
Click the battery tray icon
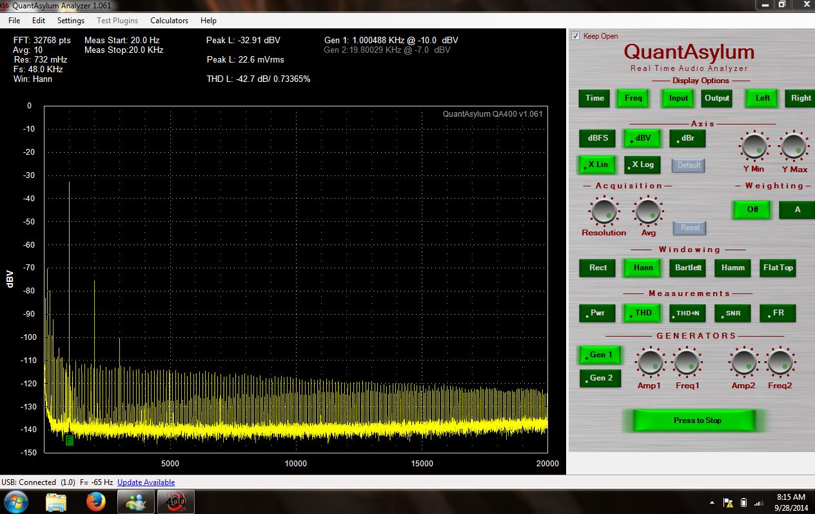(743, 502)
